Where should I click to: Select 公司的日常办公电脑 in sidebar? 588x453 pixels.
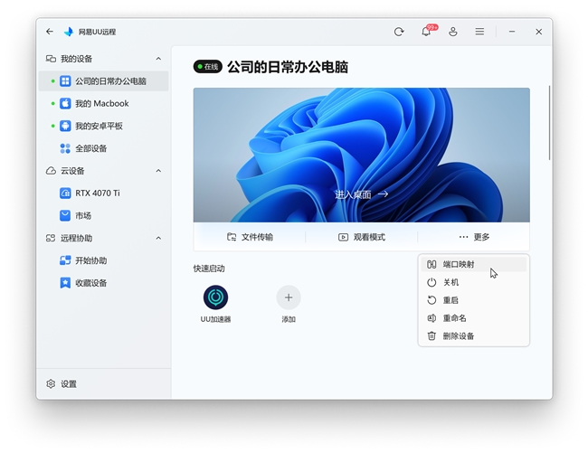coord(103,81)
